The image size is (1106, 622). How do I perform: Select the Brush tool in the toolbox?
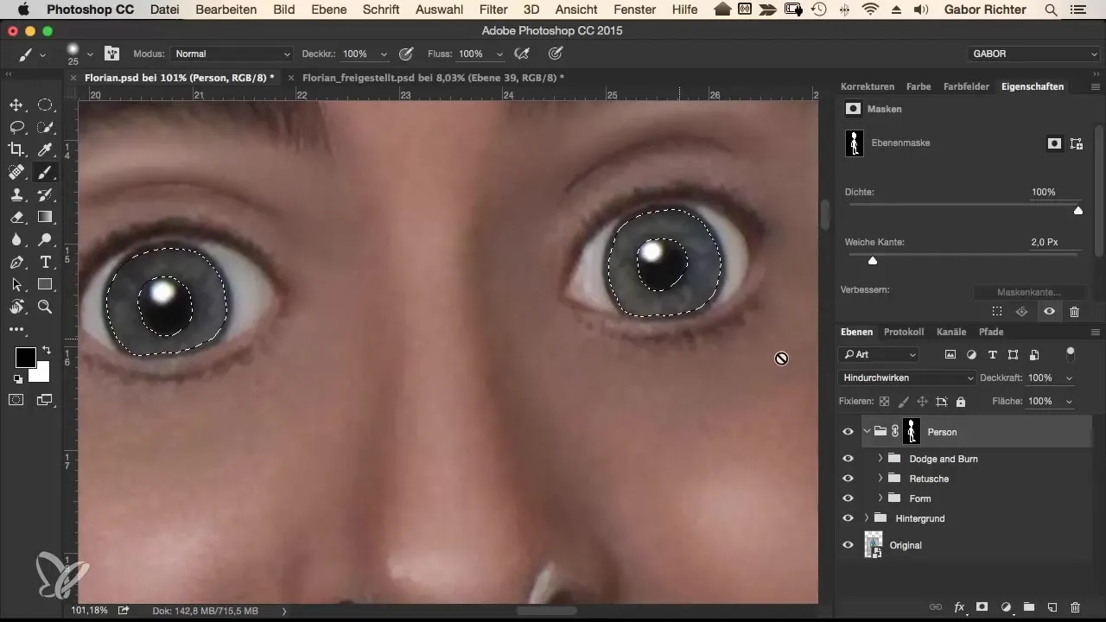click(45, 172)
